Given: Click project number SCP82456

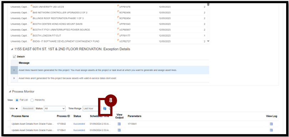Looking at the screenshot, I should click(x=125, y=13).
